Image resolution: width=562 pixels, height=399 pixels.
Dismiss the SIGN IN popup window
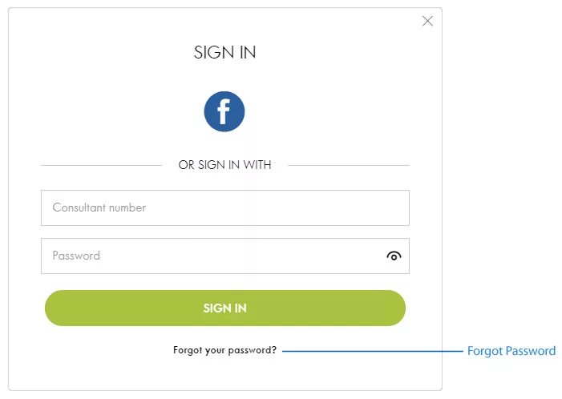(x=427, y=21)
